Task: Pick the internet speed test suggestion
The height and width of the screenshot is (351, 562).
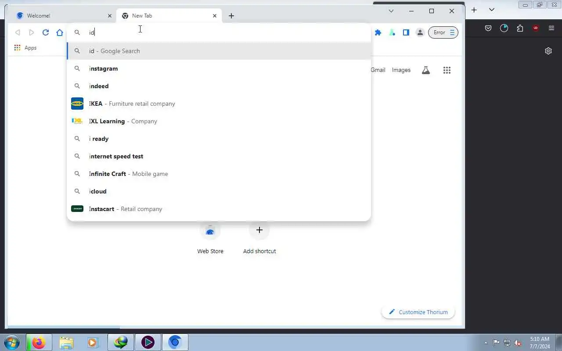Action: click(219, 156)
